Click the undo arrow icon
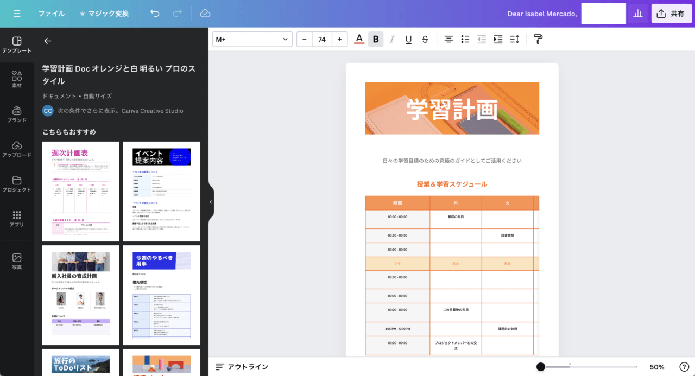The width and height of the screenshot is (695, 376). 155,14
